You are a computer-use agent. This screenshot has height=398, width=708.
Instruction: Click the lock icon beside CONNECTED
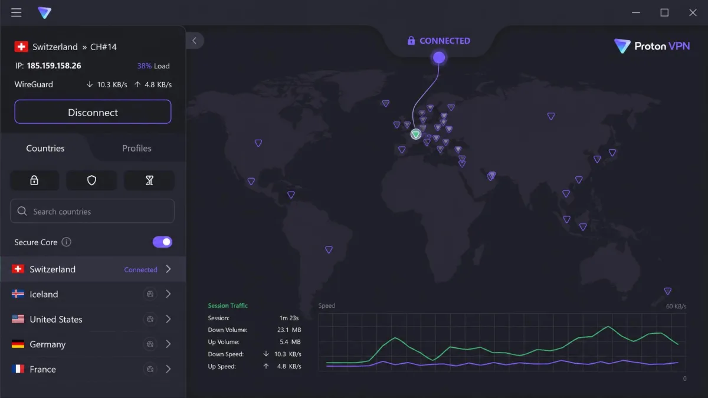[x=411, y=41]
